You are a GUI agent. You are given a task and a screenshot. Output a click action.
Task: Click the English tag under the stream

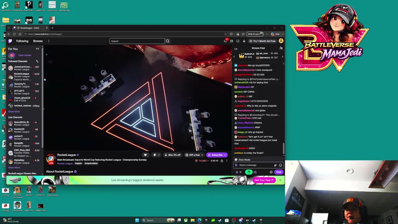[x=78, y=163]
